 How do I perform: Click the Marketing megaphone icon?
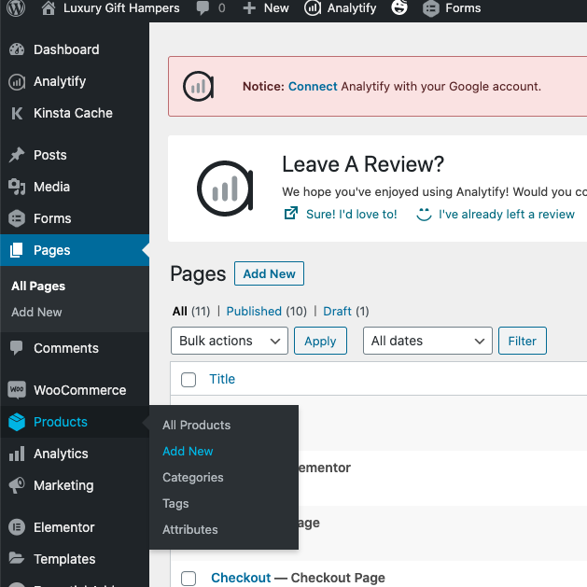pyautogui.click(x=17, y=485)
